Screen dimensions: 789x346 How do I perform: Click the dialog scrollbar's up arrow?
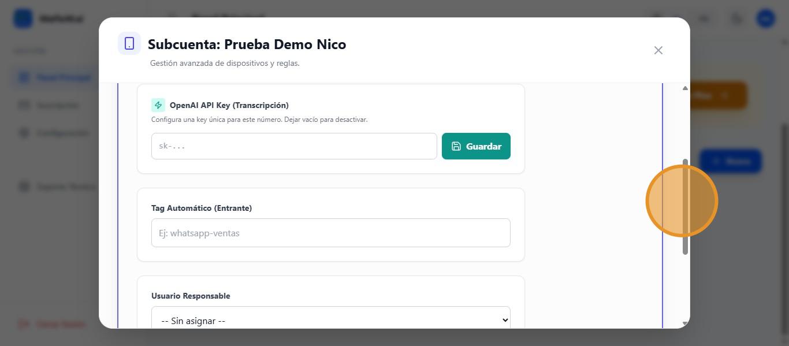click(685, 88)
